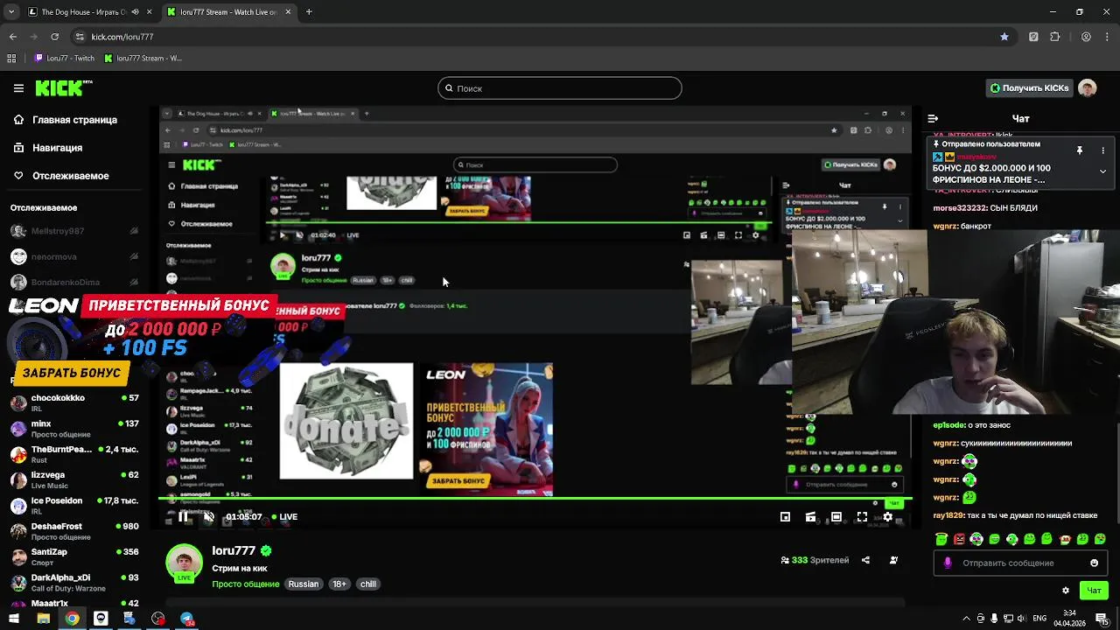Go back in browser history
Screen dimensions: 1120x630
coord(12,37)
